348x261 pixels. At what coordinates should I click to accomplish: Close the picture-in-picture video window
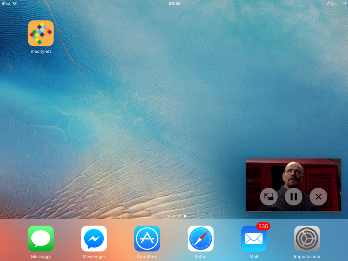[318, 197]
